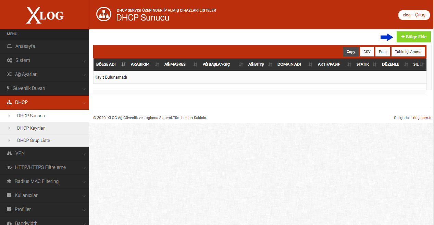This screenshot has height=225, width=434.
Task: Click the green Bölge Ekle button
Action: [x=413, y=37]
